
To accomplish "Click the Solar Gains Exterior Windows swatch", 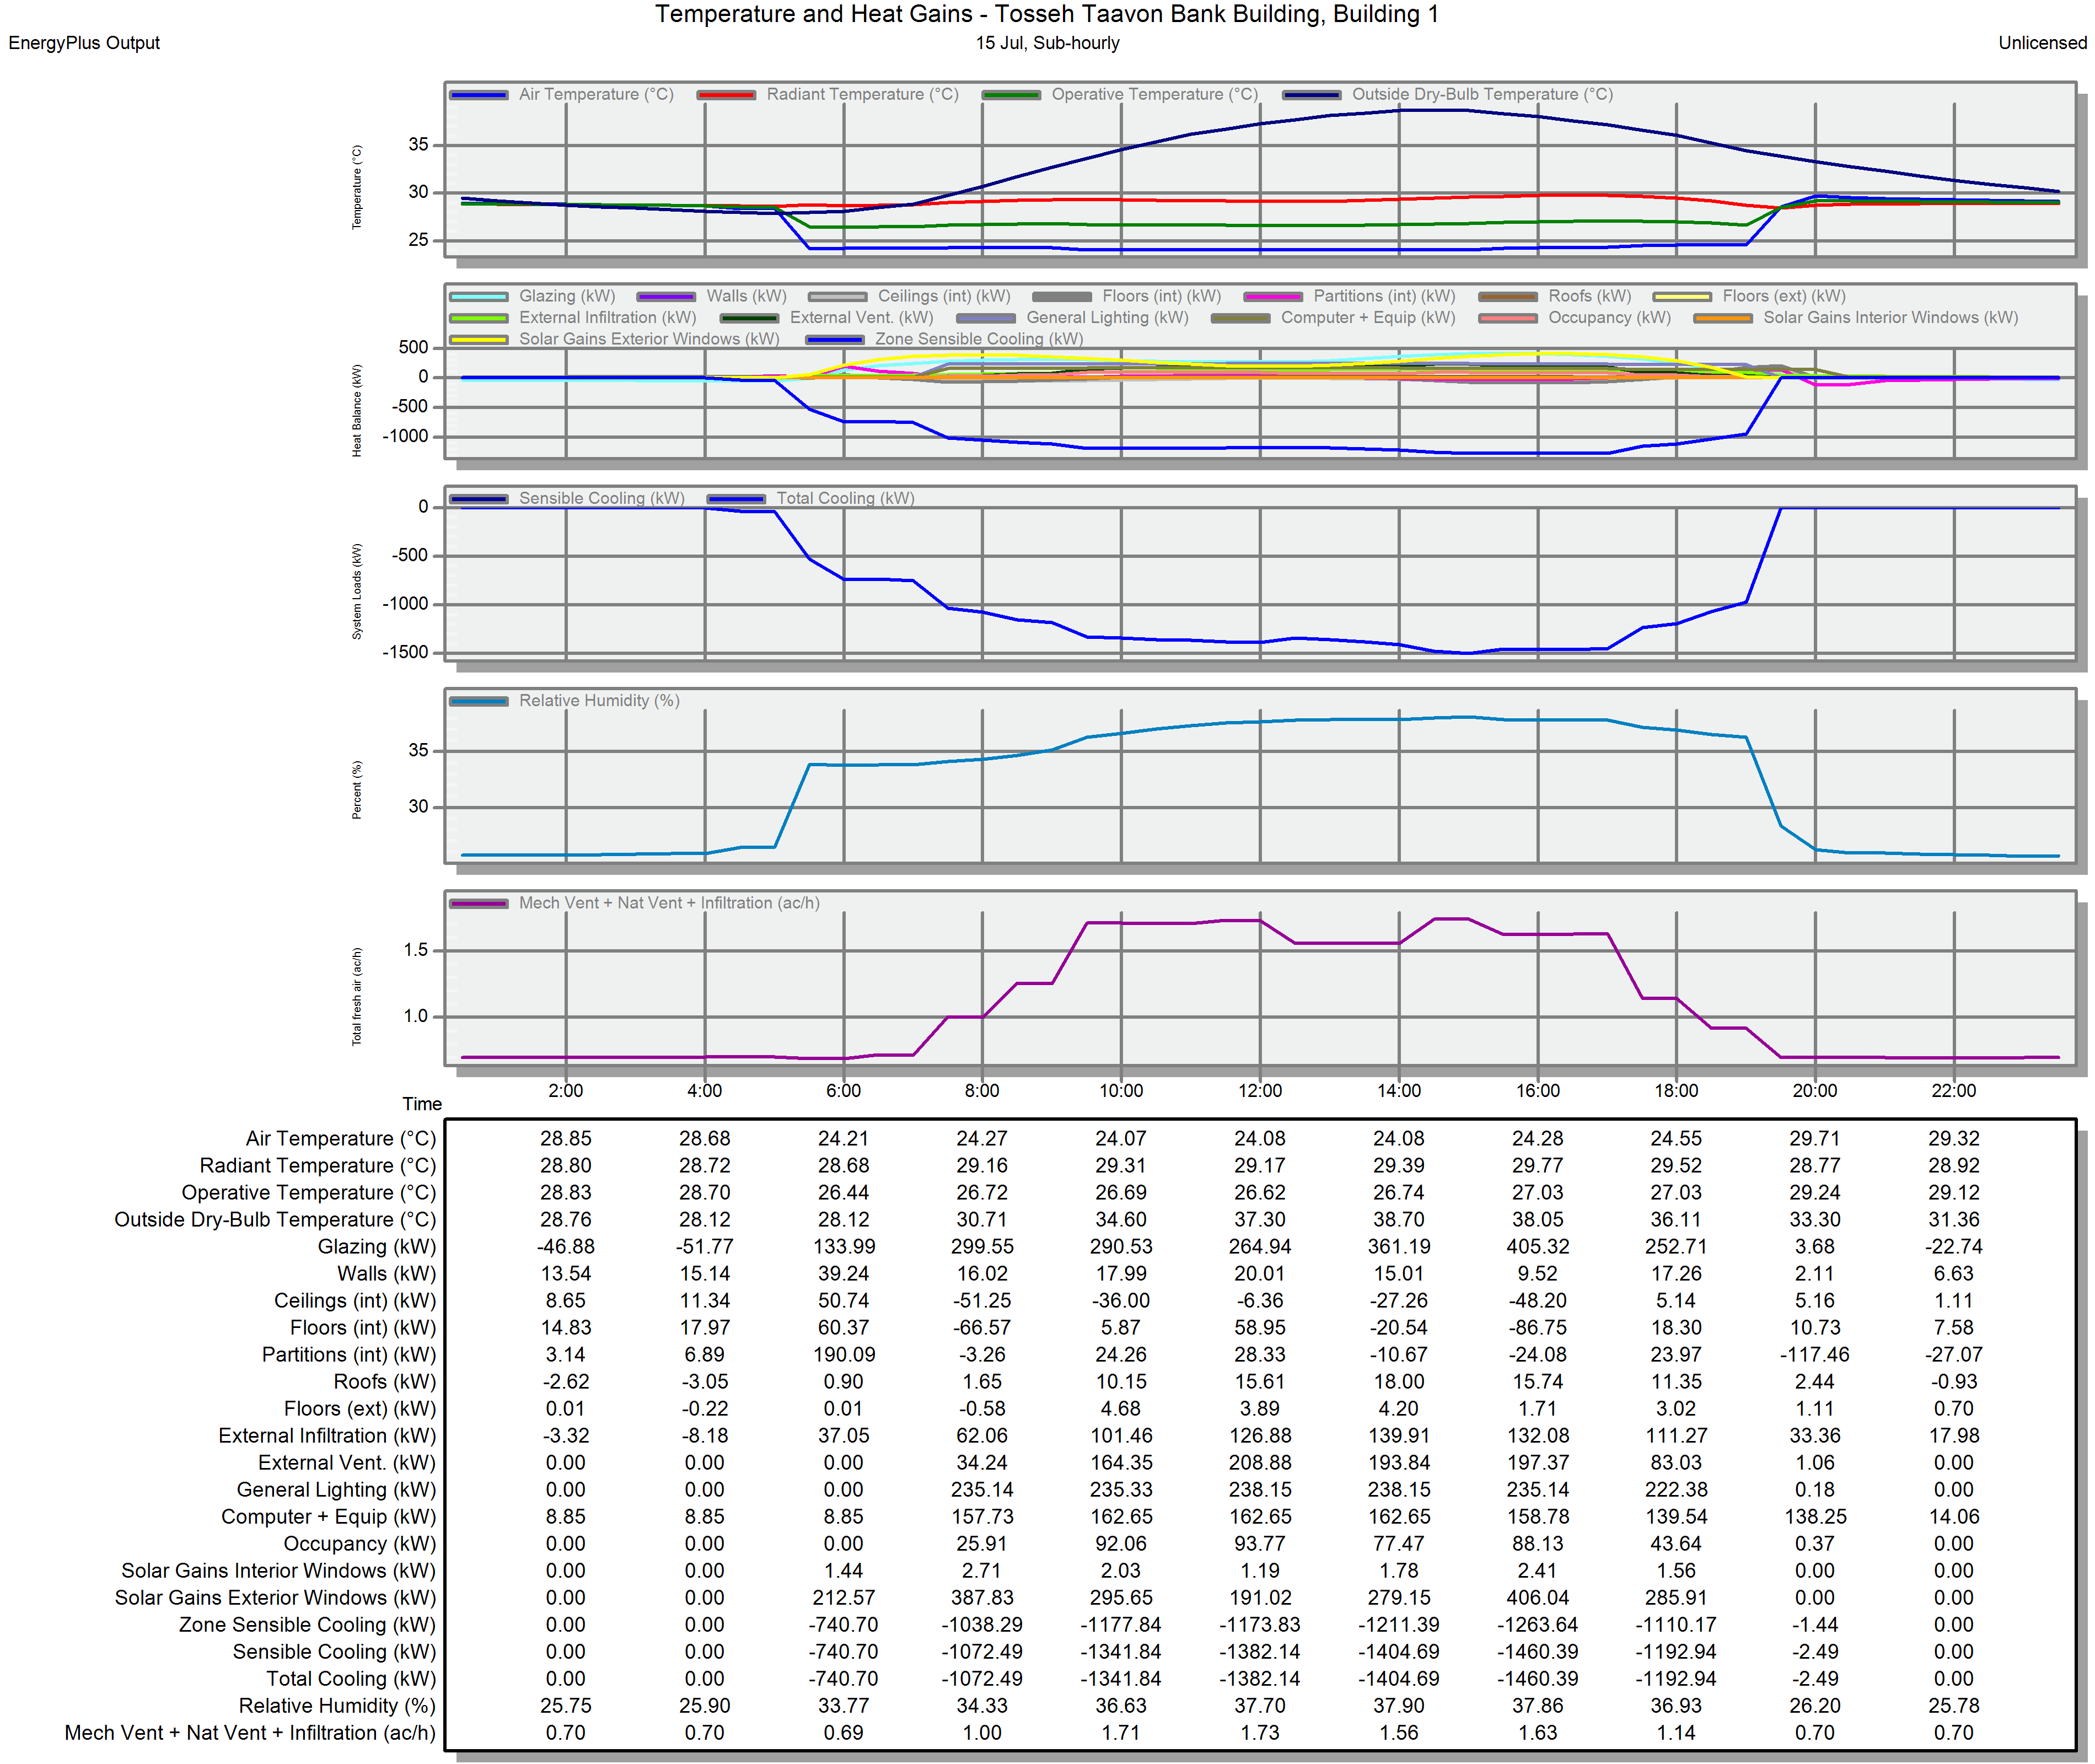I will [478, 340].
